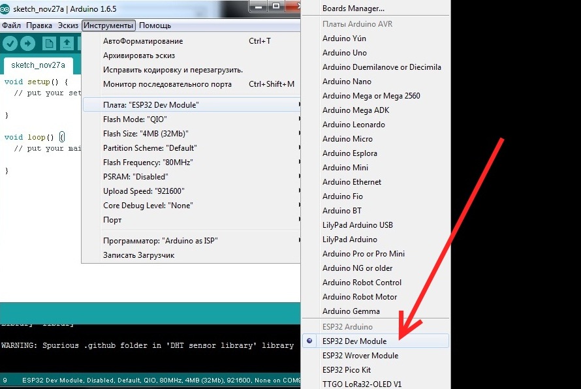Select Arduino NG or older board
Screen dimensions: 581x389
[x=375, y=268]
